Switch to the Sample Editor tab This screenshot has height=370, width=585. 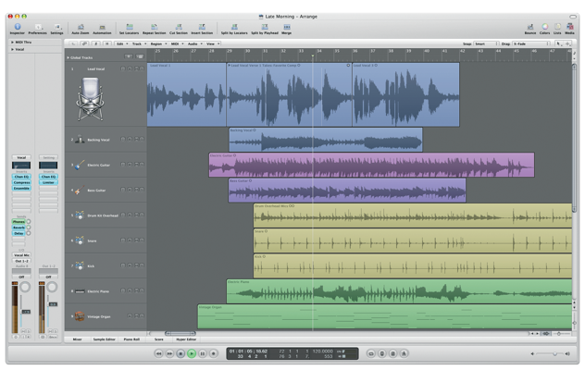104,339
